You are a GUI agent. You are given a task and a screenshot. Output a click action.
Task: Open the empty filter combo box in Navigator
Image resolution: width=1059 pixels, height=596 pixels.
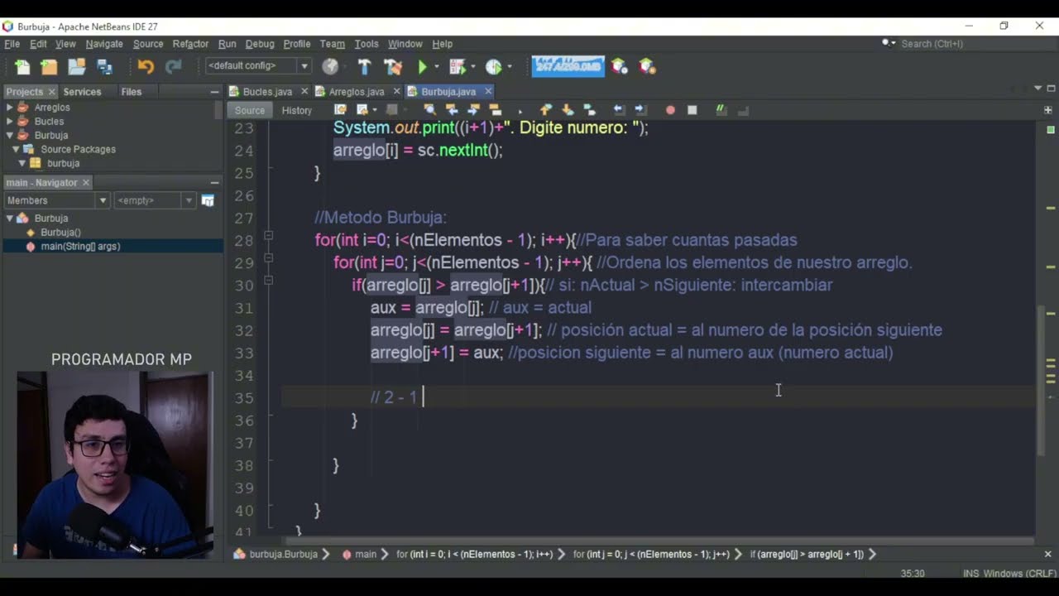click(155, 200)
